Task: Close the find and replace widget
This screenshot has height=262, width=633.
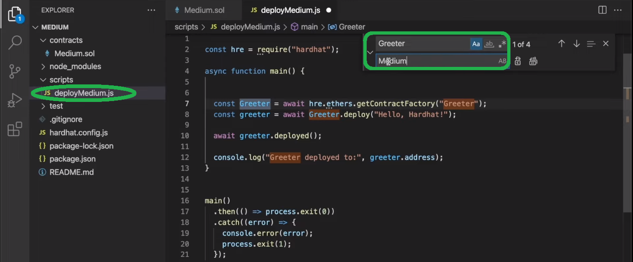Action: click(606, 44)
